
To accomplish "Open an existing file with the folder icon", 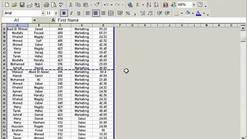I will (x=14, y=5).
